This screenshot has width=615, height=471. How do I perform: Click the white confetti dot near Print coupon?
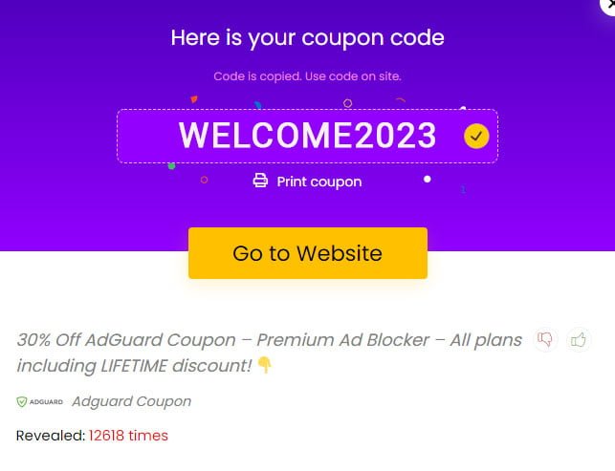pyautogui.click(x=428, y=179)
